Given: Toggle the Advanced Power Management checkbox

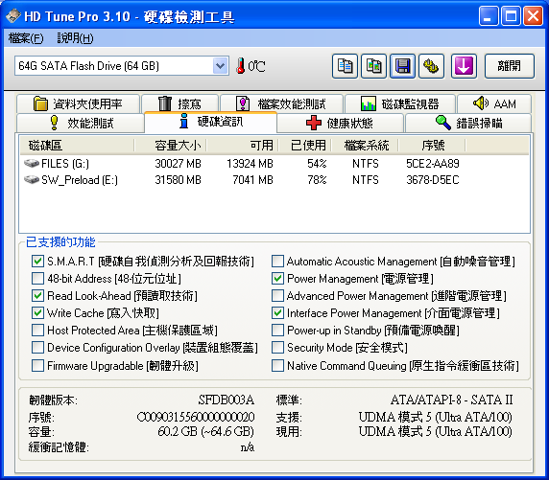Looking at the screenshot, I should [277, 295].
